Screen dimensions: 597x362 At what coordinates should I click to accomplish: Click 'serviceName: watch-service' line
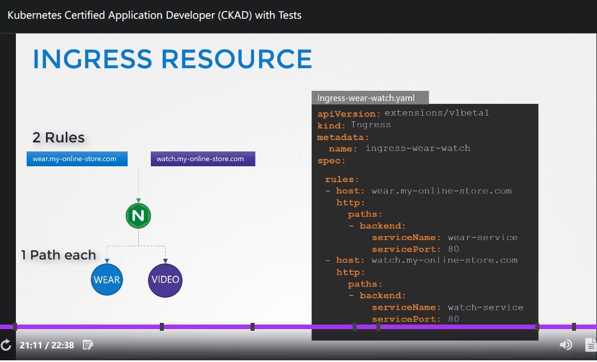coord(447,307)
